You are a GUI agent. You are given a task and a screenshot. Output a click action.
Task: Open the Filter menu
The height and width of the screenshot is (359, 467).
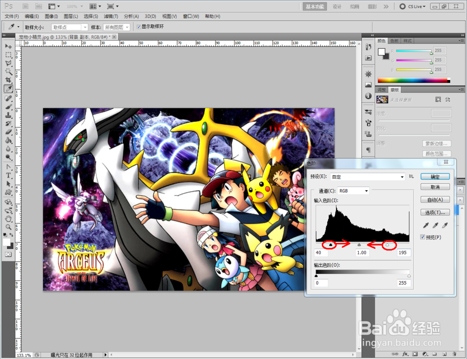(x=111, y=16)
